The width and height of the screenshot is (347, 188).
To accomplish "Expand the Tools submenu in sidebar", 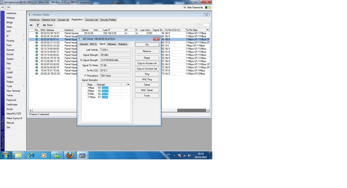I will 23,86.
